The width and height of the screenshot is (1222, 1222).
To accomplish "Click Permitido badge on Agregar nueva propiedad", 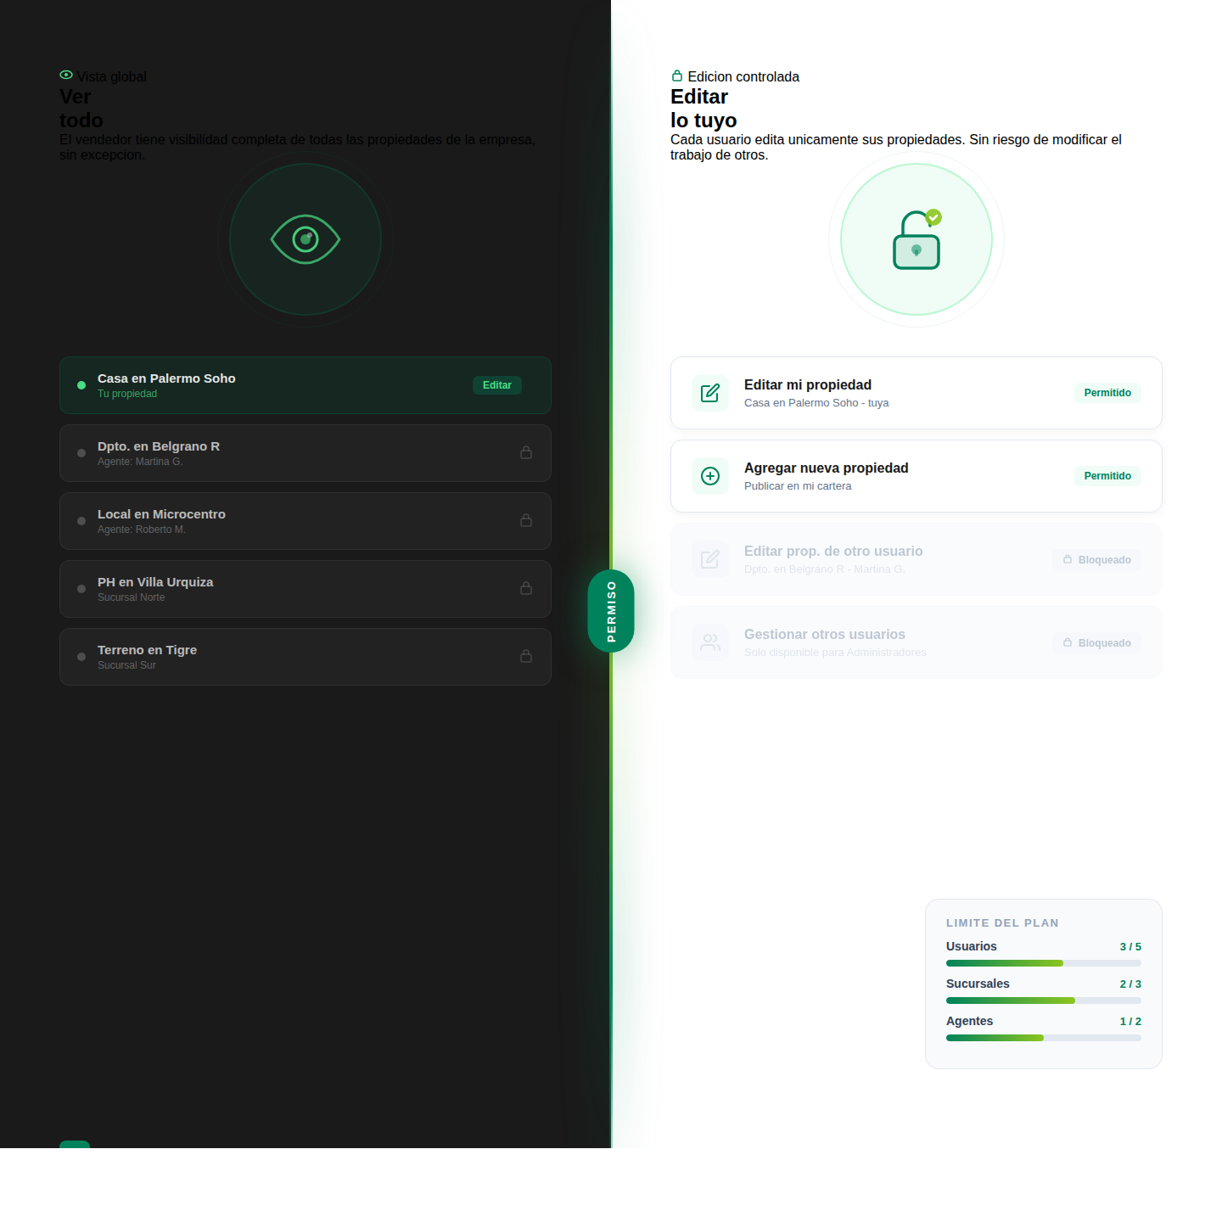I will point(1107,476).
